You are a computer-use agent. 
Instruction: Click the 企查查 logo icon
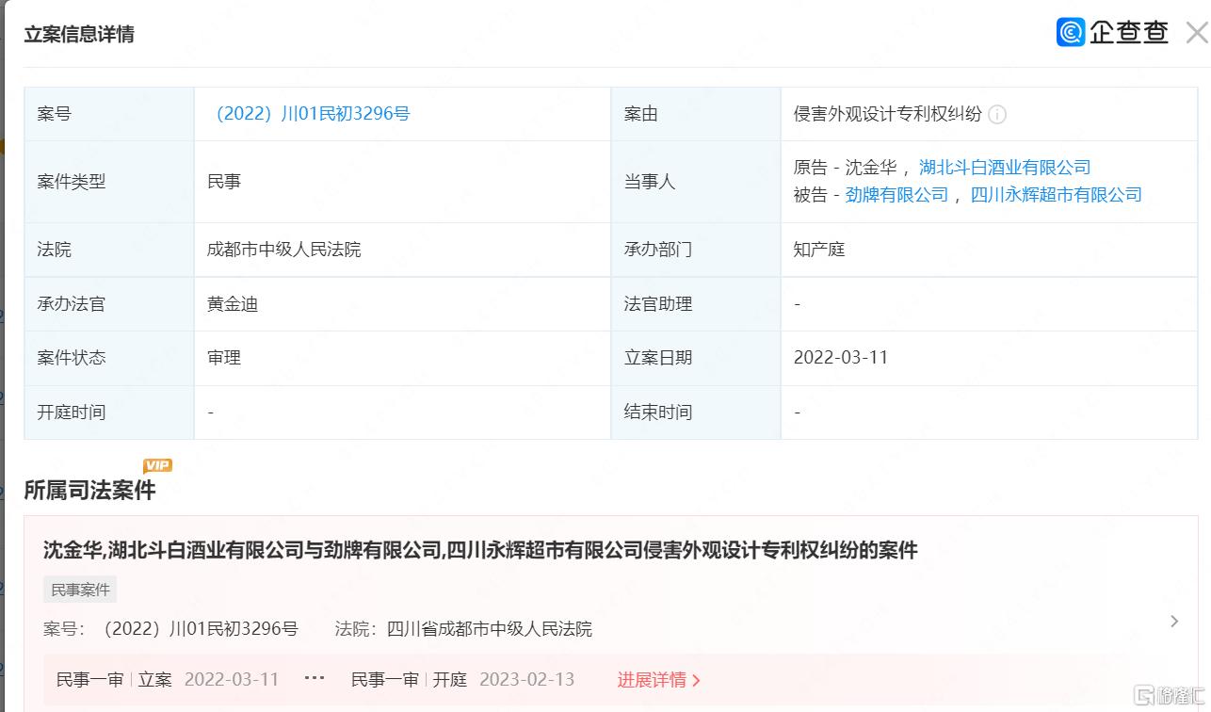1071,33
